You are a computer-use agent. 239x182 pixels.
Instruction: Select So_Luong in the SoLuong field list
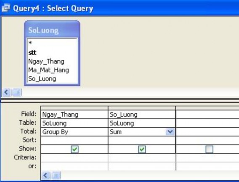42,79
